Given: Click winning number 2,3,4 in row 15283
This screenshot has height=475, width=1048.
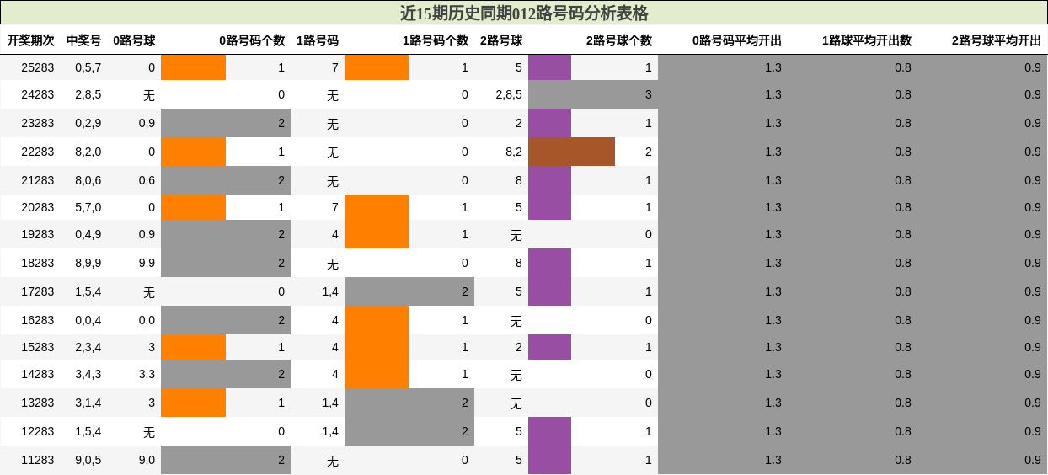Looking at the screenshot, I should [88, 347].
